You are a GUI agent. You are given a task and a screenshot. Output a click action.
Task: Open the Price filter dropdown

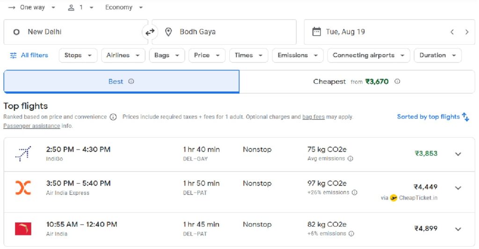click(207, 55)
